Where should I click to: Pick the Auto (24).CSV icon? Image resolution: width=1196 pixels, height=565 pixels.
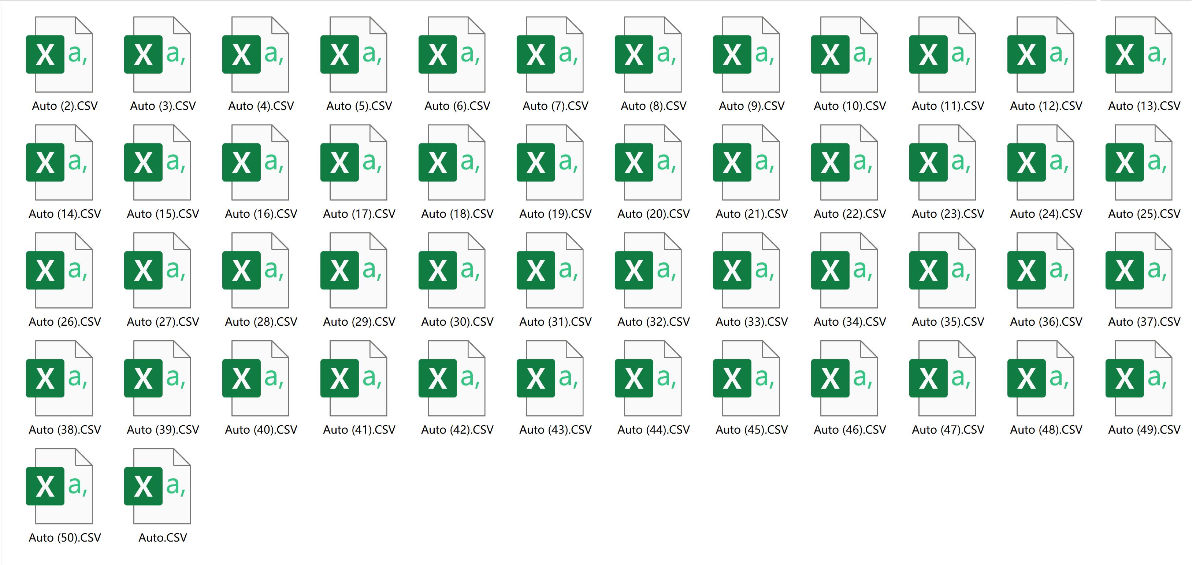pos(1041,162)
